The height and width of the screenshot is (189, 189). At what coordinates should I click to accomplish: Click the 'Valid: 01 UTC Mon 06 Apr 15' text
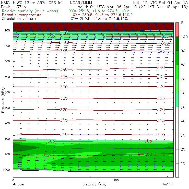click(x=107, y=7)
